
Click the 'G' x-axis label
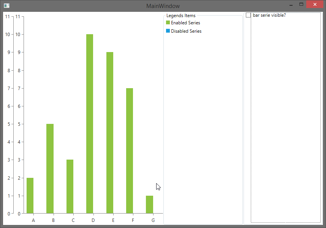tap(153, 220)
